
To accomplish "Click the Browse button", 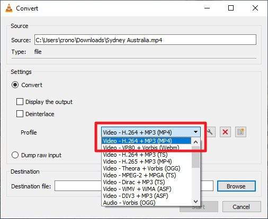I will point(236,186).
